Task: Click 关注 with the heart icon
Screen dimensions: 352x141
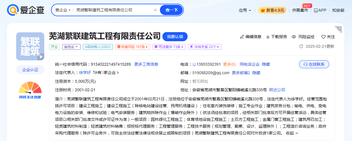Action: coord(328,37)
